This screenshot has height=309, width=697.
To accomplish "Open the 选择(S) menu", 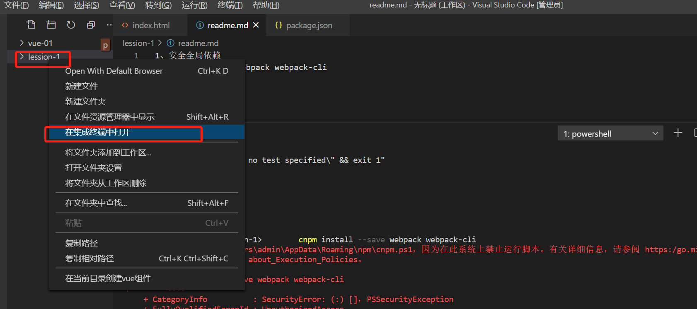I will pyautogui.click(x=87, y=5).
